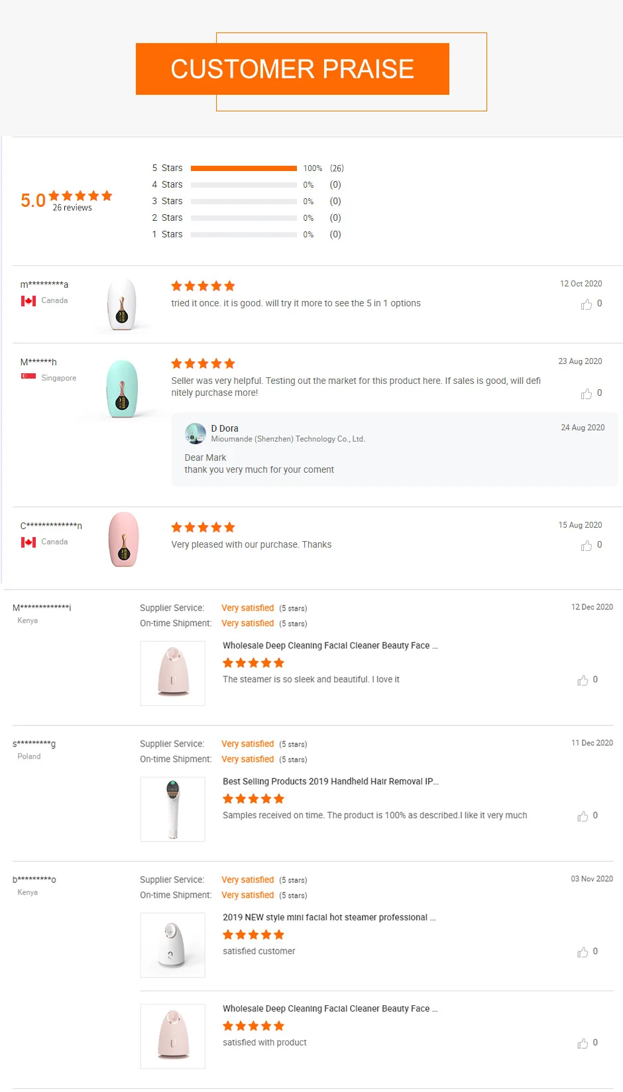Thumbs-up the 'satisfied customer' review

583,952
